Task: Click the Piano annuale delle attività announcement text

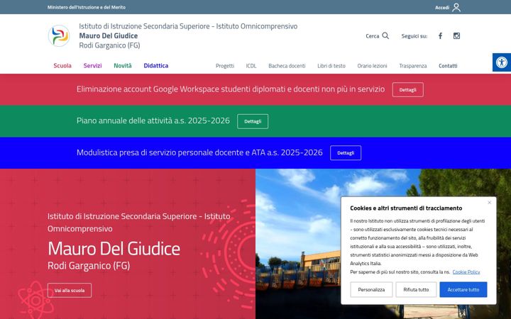Action: coord(153,121)
